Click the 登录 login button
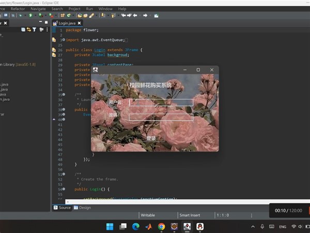 click(x=151, y=138)
